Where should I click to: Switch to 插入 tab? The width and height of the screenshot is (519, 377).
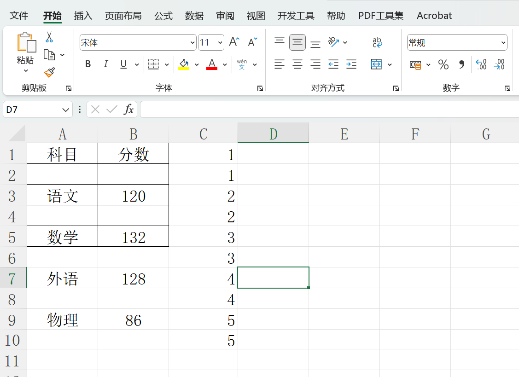(83, 16)
